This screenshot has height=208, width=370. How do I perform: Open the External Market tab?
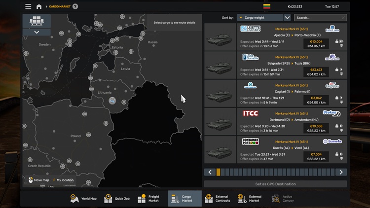click(249, 199)
